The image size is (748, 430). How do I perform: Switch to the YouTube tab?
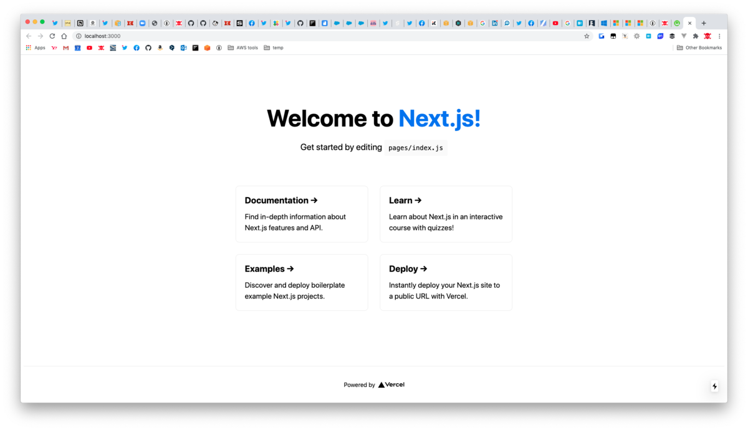555,23
